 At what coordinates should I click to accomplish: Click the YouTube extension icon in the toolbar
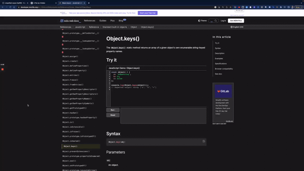tap(240, 7)
